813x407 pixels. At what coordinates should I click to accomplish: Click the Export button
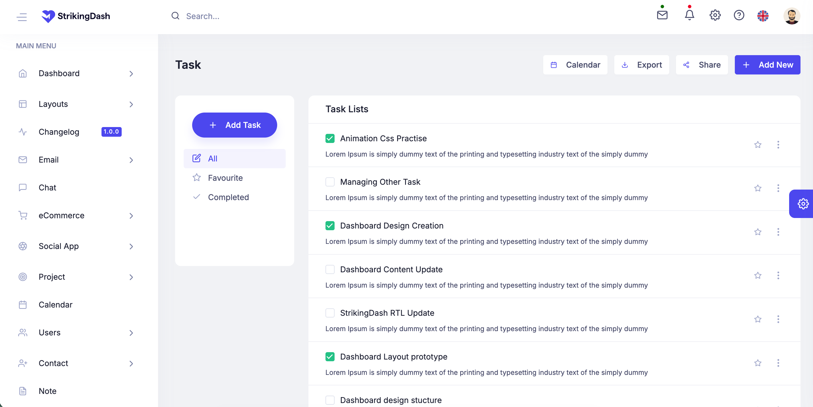tap(641, 65)
